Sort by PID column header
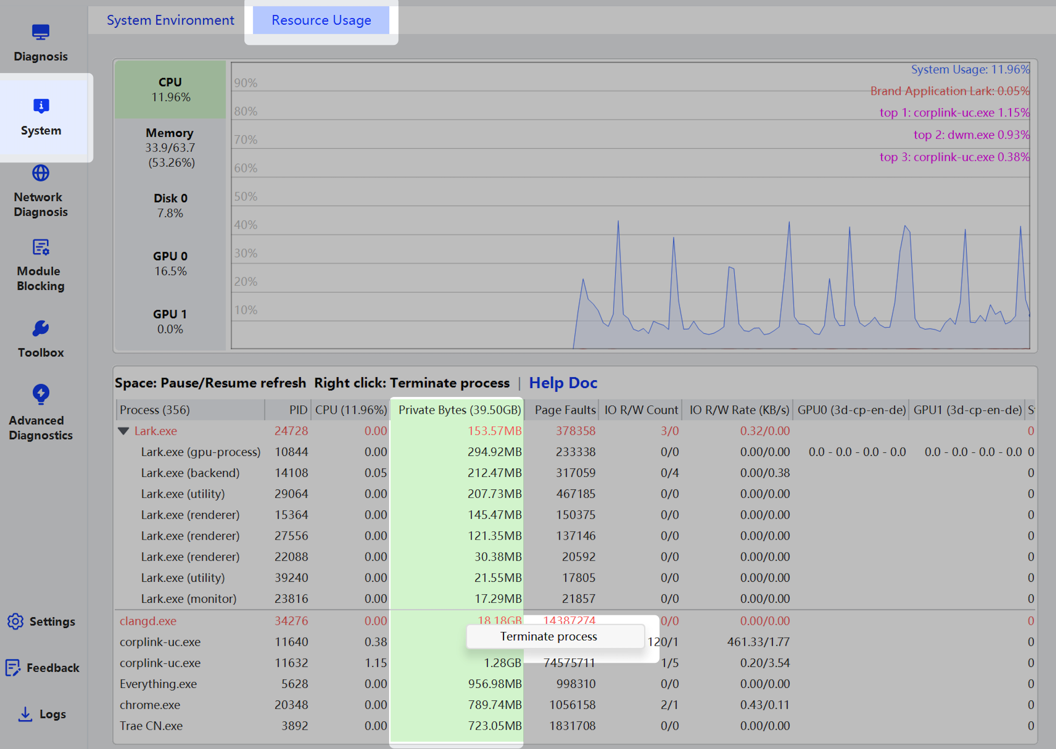 (288, 410)
